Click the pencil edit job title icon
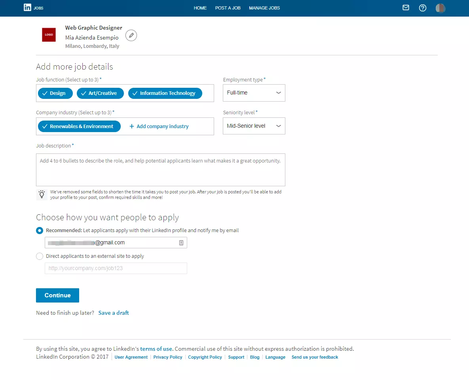 point(131,36)
